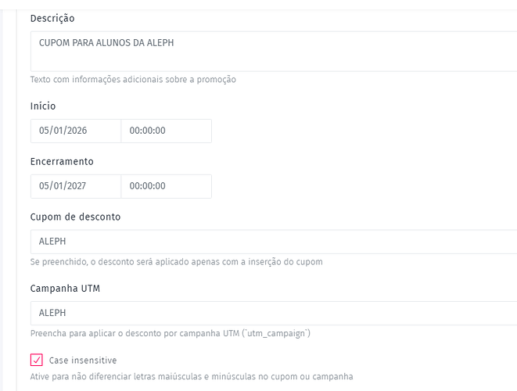Click the hint below Case insensitive
The image size is (517, 391).
pos(191,376)
